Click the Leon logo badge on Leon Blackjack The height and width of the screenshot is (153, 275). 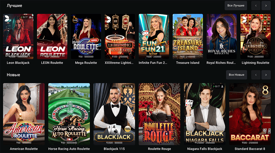(7, 18)
